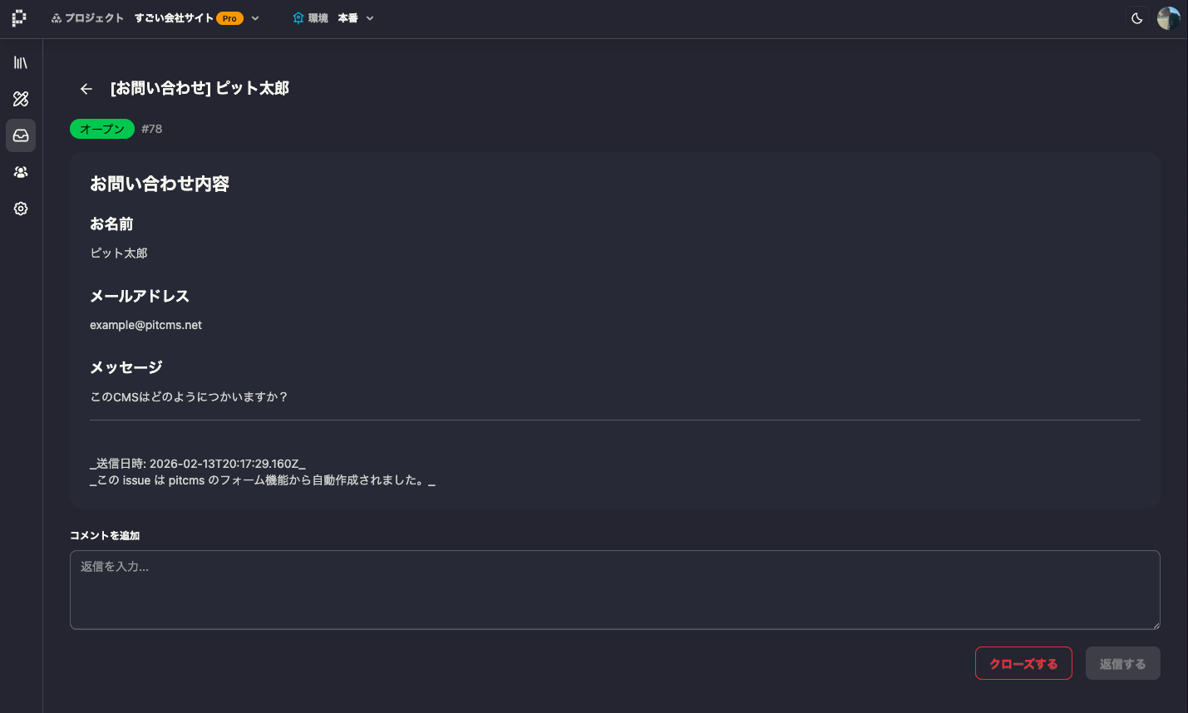Open the members sidebar icon
This screenshot has height=713, width=1188.
pos(21,172)
